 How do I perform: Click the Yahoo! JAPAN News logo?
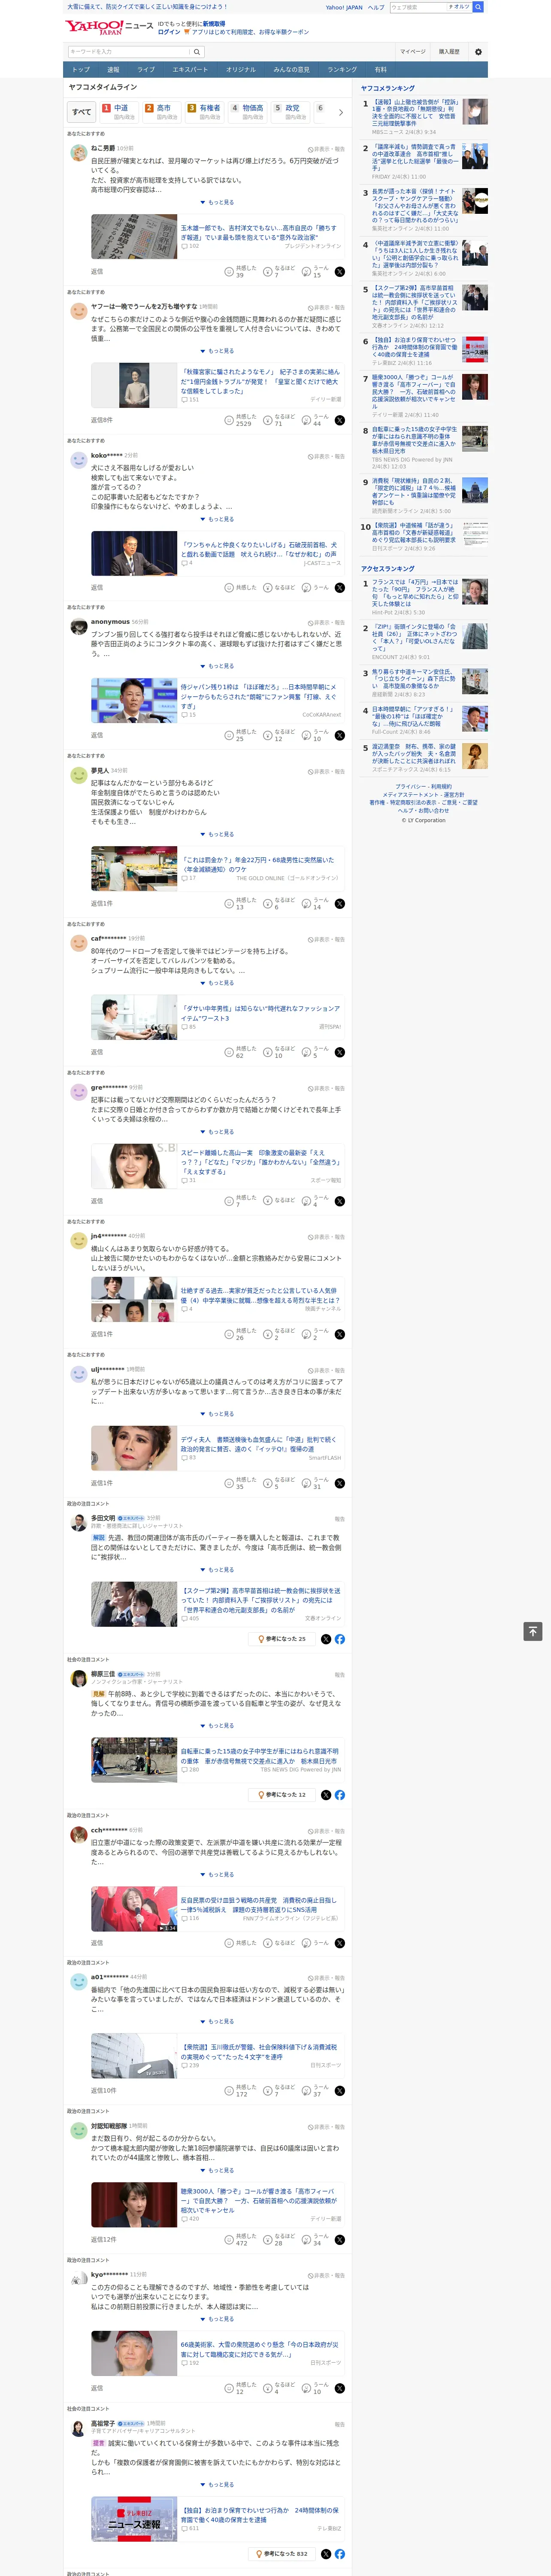(x=109, y=27)
